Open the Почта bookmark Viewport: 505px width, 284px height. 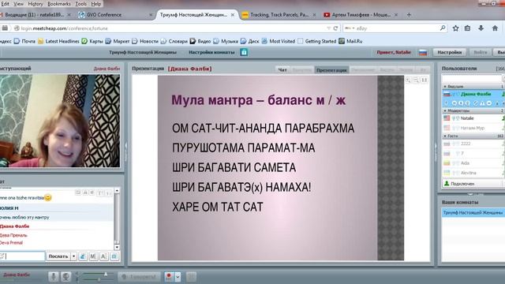point(24,41)
